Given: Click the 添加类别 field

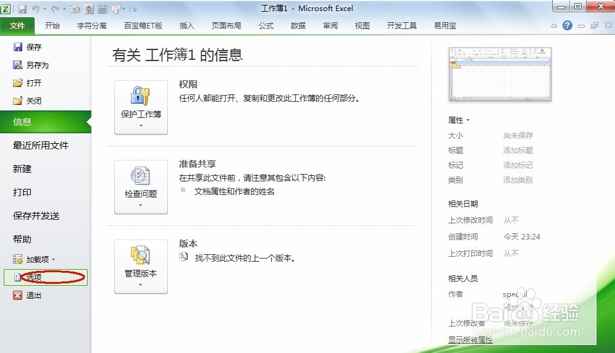Looking at the screenshot, I should [518, 180].
